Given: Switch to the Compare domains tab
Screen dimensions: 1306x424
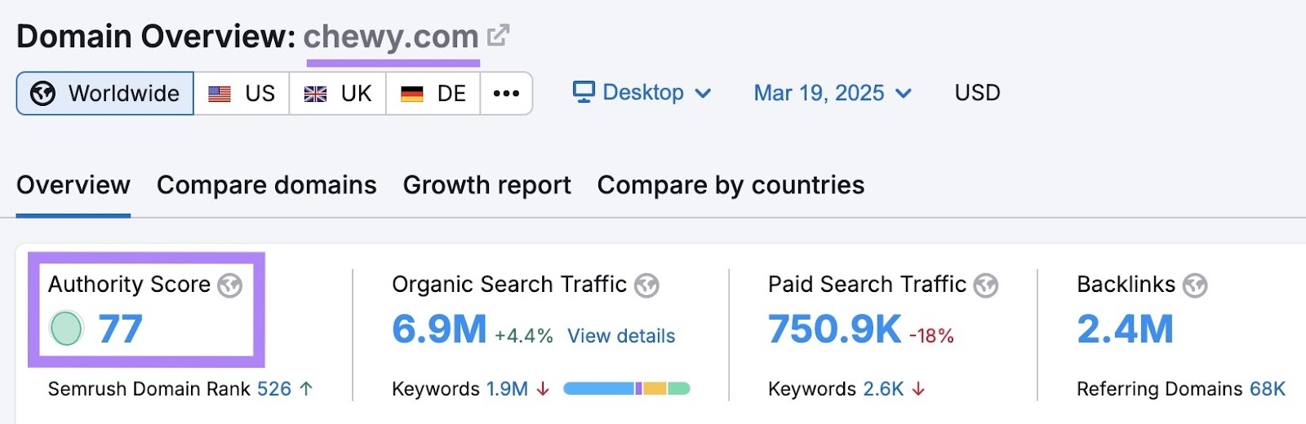Looking at the screenshot, I should (266, 185).
